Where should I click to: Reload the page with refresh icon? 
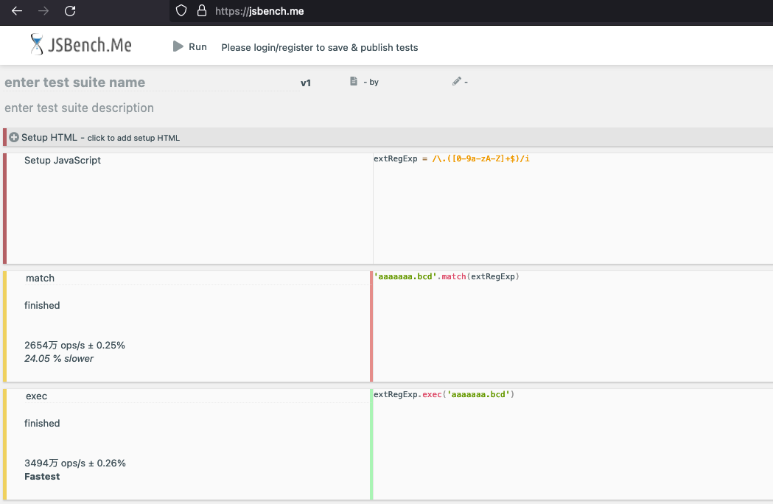(x=70, y=11)
